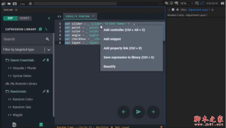Close the Effects panel with the x
This screenshot has height=128, width=226.
[x=169, y=10]
